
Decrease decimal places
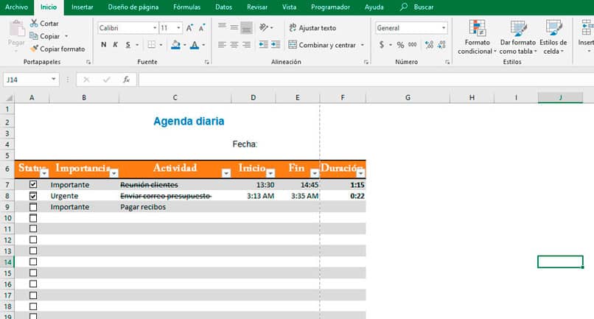click(441, 45)
